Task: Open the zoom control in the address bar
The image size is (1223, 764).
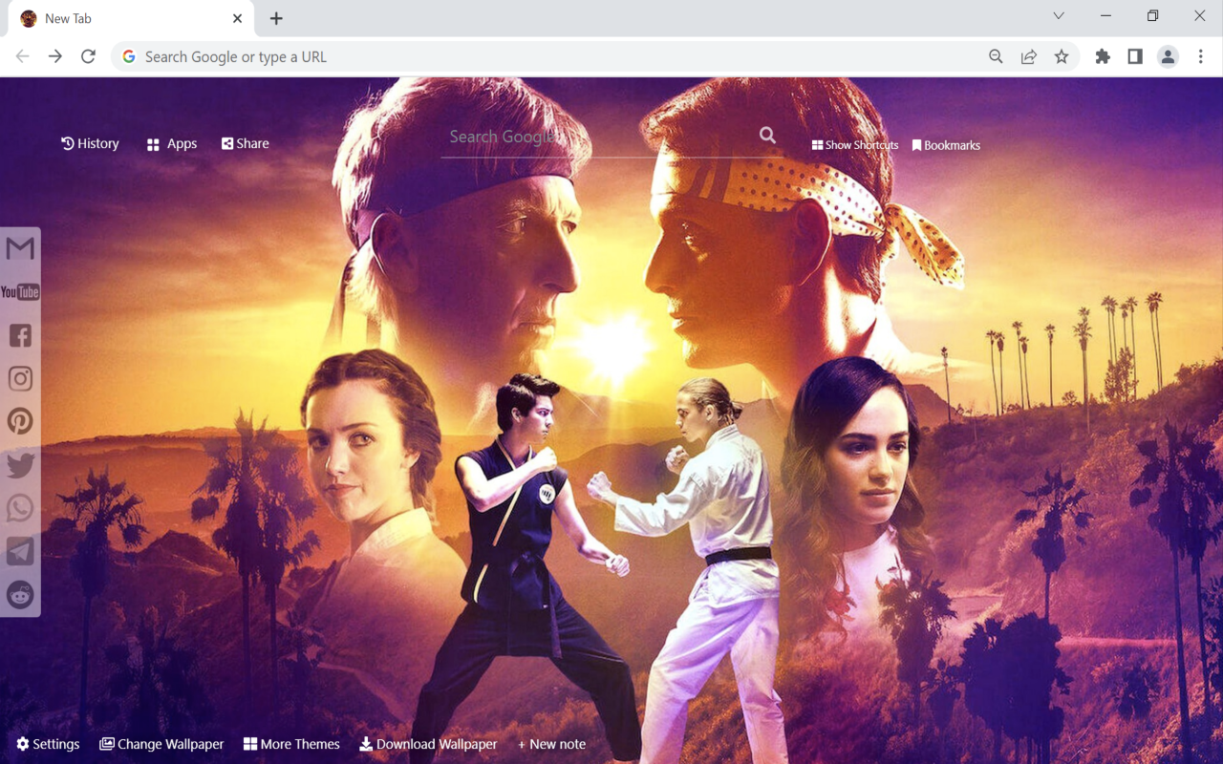Action: pos(996,56)
